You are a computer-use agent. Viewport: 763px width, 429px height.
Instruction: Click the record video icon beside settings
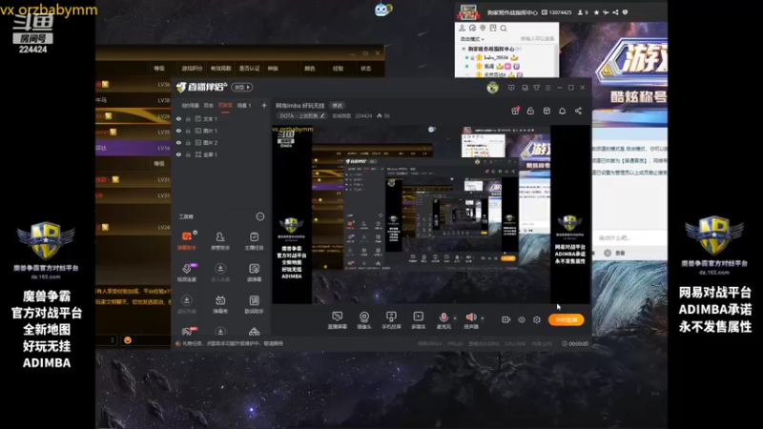[505, 319]
